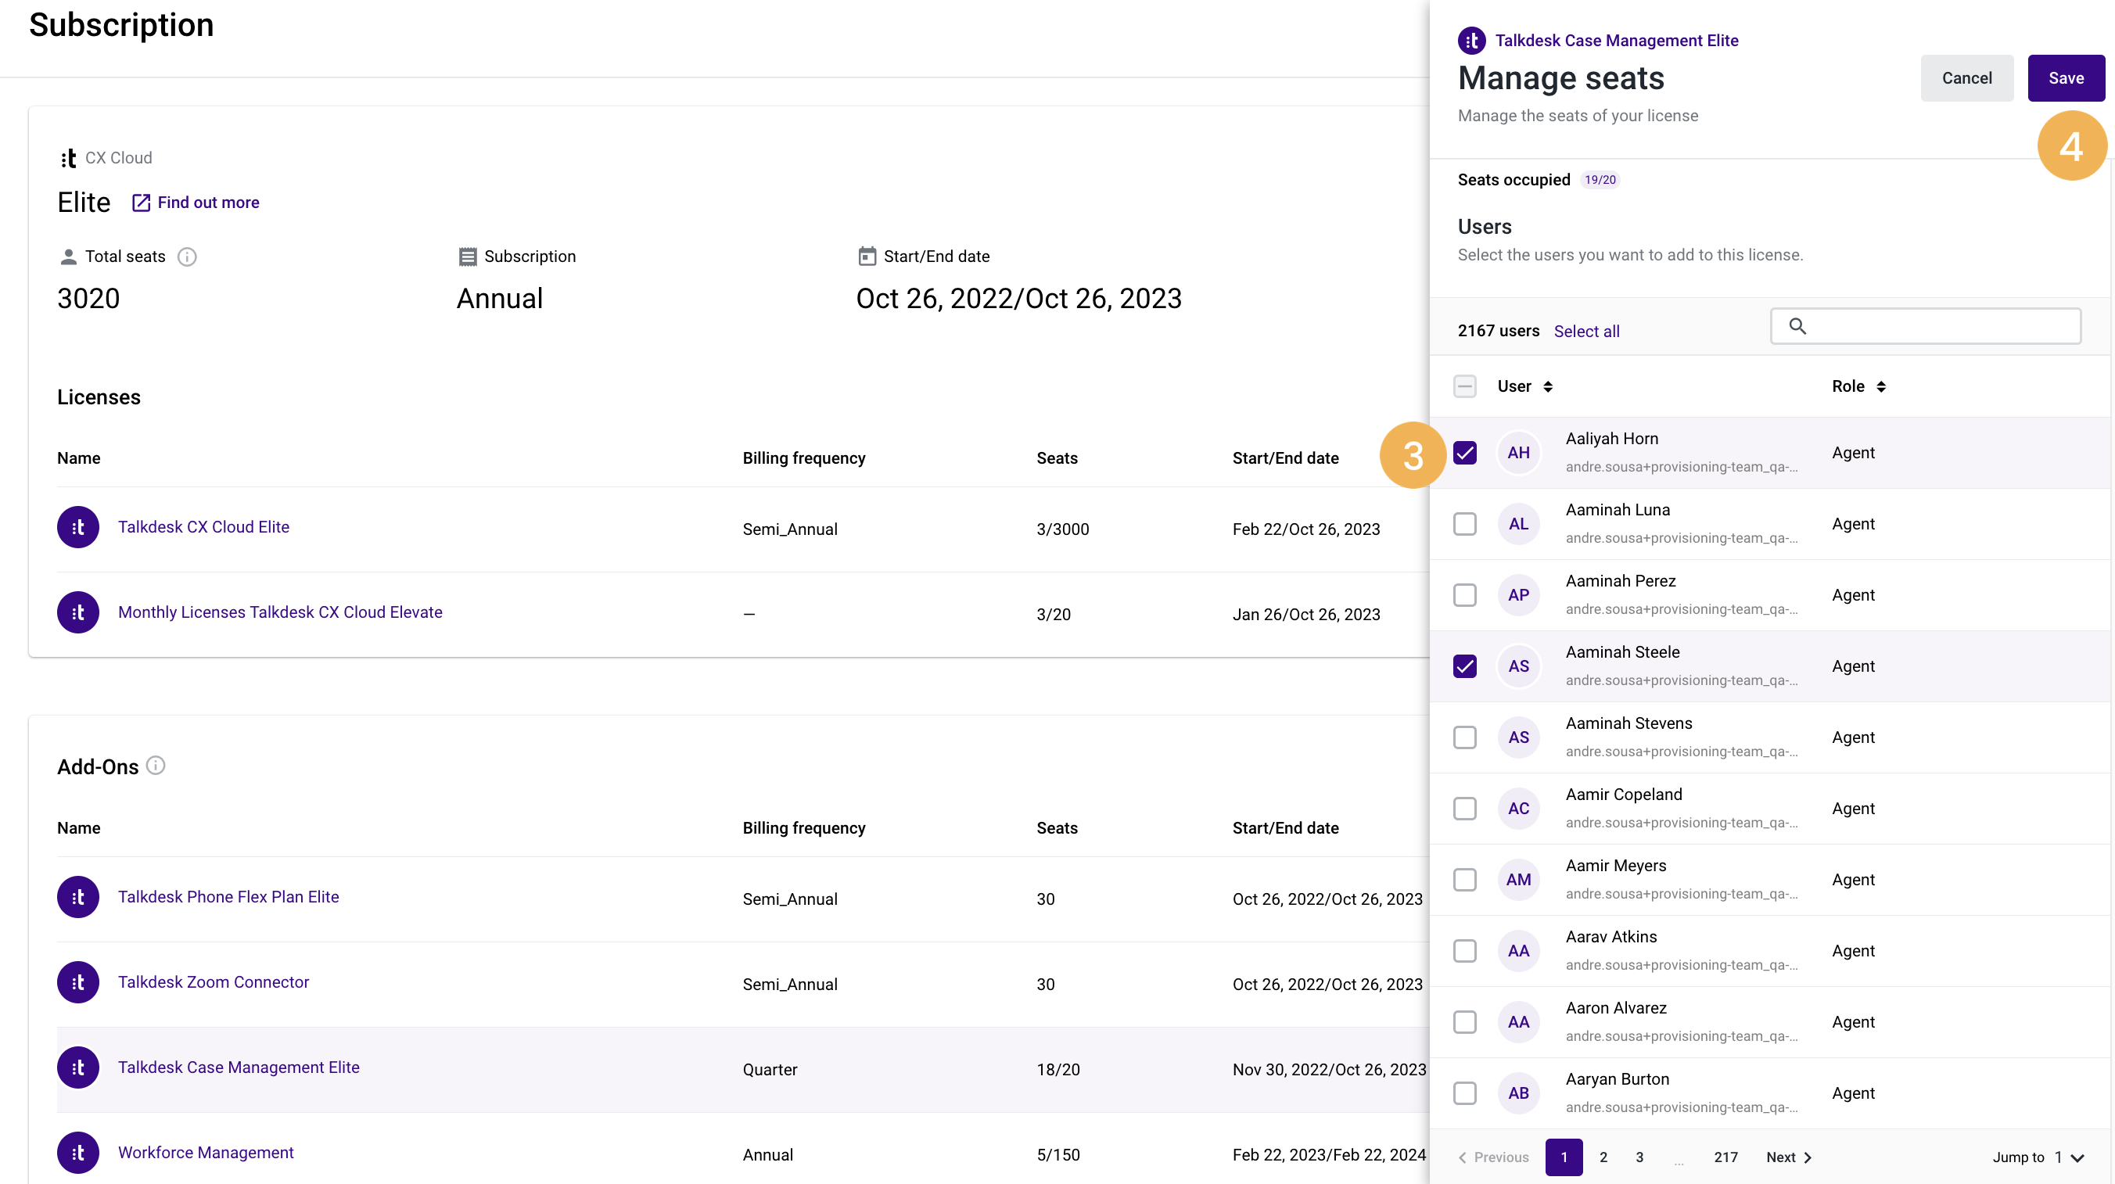Click the Monthly Licenses CX Cloud Elevate icon
Image resolution: width=2115 pixels, height=1184 pixels.
(78, 612)
